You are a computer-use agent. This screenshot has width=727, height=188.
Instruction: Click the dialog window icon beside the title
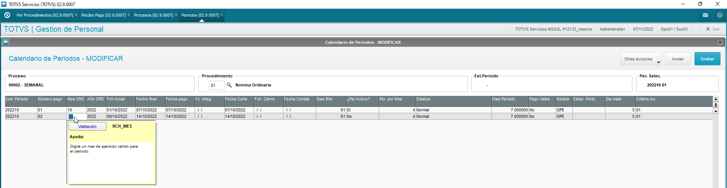(x=5, y=42)
